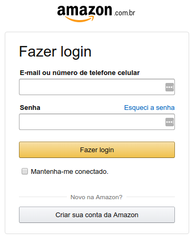
Task: Click the Mantenha-me conectado label text
Action: pos(70,172)
